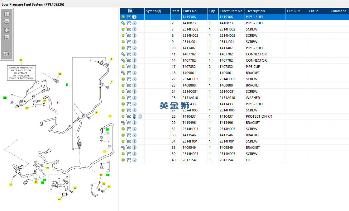Click the single square fit-view icon
This screenshot has width=349, height=211.
point(7,37)
